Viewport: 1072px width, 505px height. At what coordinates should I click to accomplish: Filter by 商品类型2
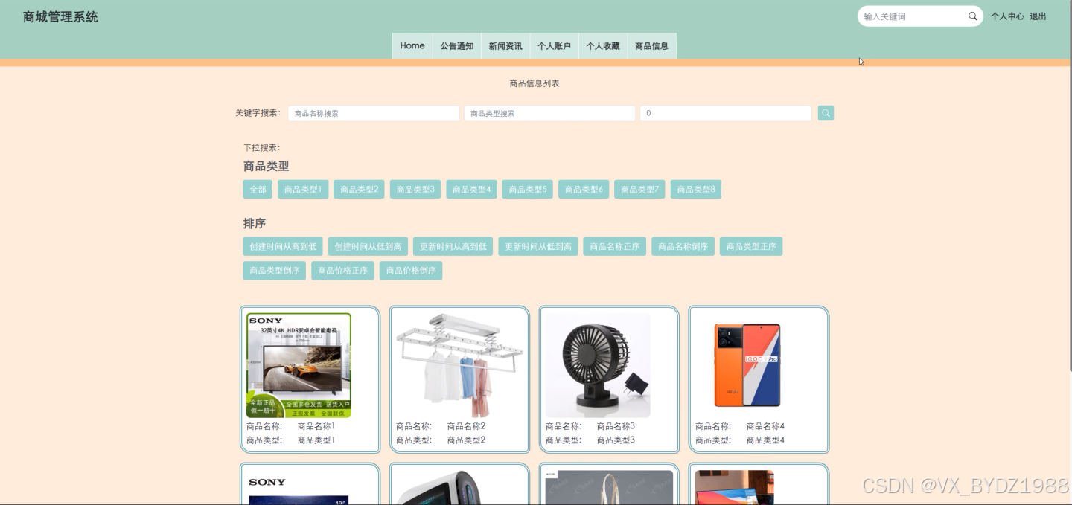pyautogui.click(x=359, y=190)
